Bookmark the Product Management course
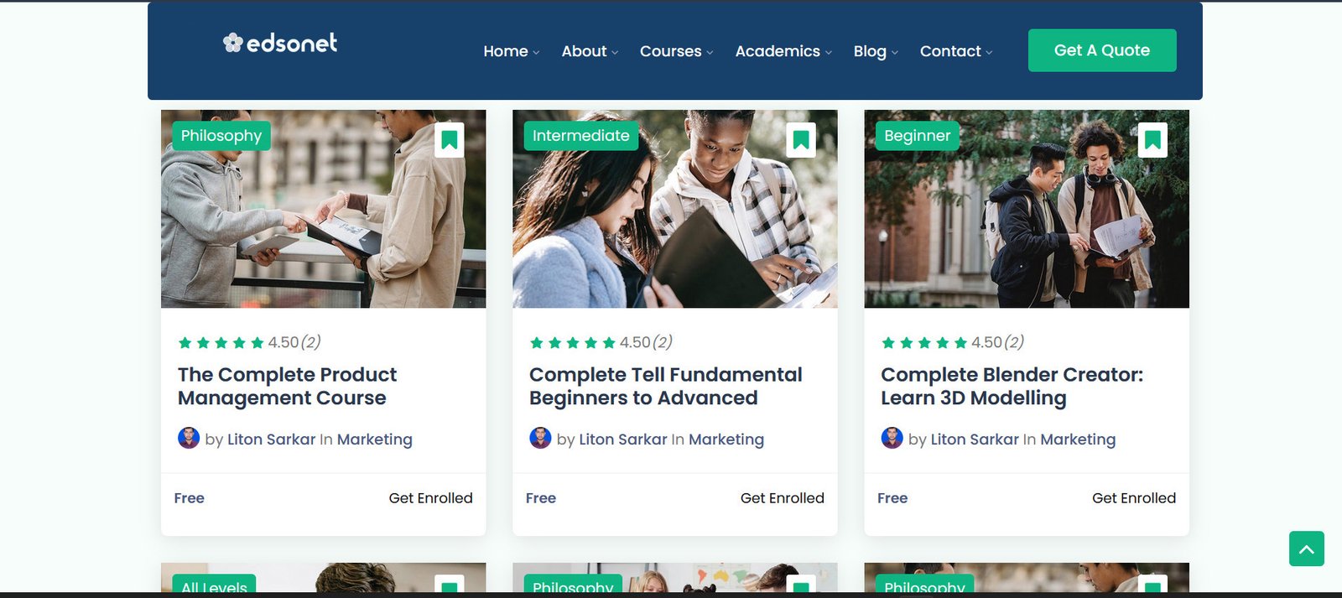Image resolution: width=1342 pixels, height=598 pixels. [x=450, y=140]
